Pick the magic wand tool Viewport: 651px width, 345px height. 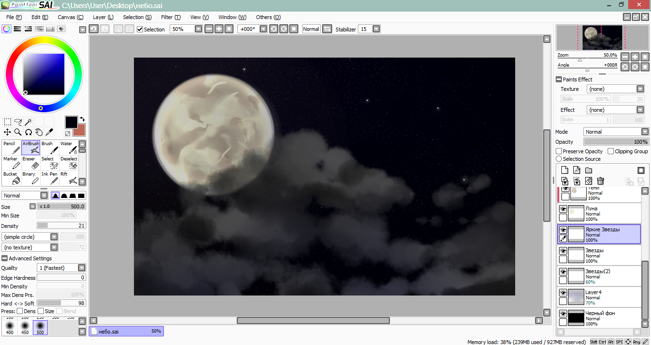click(29, 122)
